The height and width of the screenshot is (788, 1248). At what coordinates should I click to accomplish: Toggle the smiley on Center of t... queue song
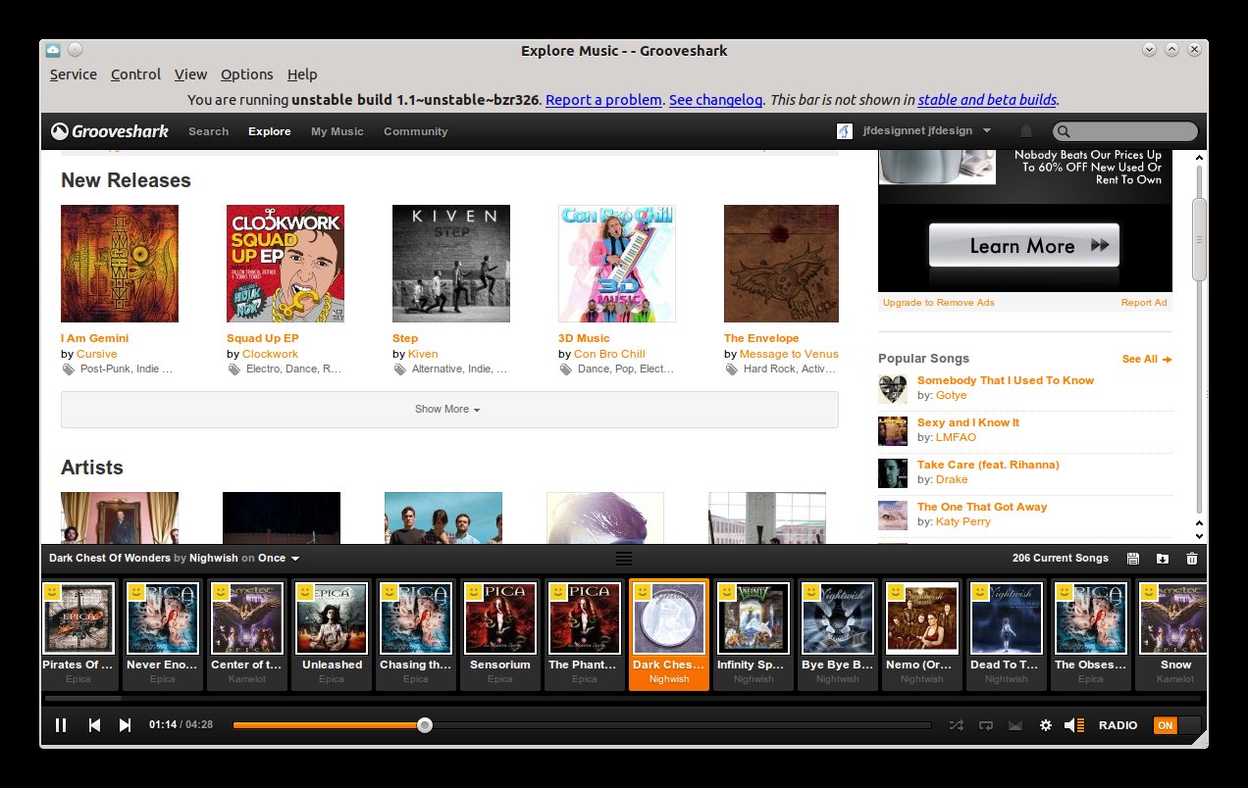coord(222,592)
